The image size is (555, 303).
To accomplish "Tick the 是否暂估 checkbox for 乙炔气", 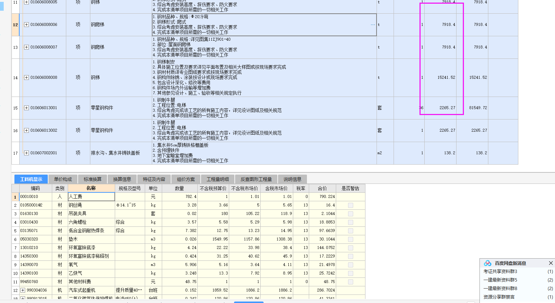I will pos(351,273).
